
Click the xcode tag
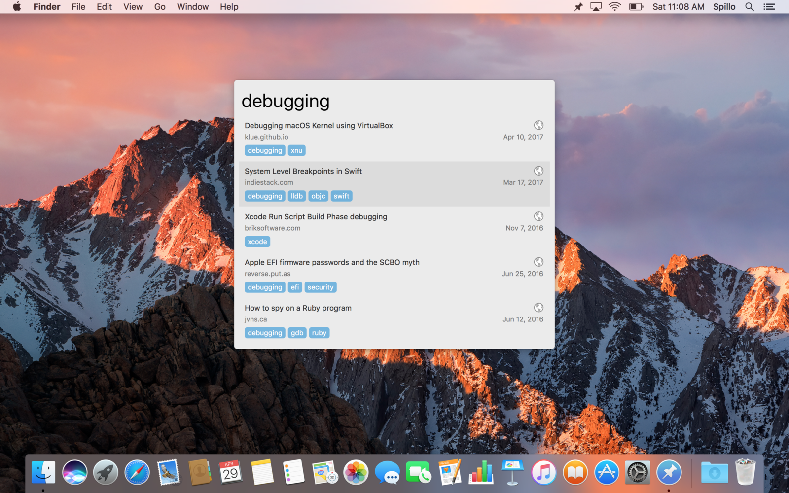point(257,242)
